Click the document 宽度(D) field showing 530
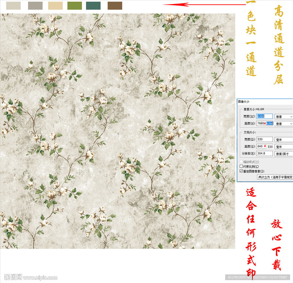The image size is (293, 283). coord(264,139)
